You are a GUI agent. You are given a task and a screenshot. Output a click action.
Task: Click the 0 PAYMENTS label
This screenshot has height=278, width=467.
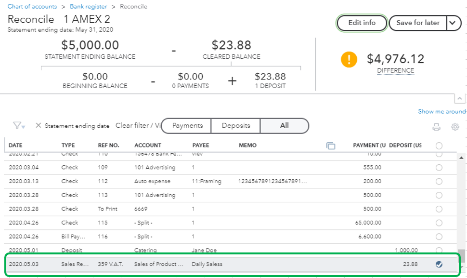tap(190, 86)
